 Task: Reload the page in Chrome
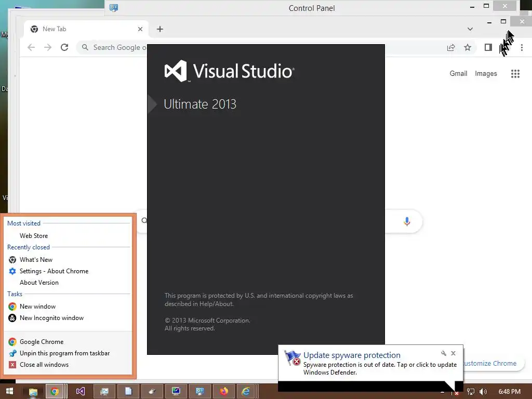point(64,47)
